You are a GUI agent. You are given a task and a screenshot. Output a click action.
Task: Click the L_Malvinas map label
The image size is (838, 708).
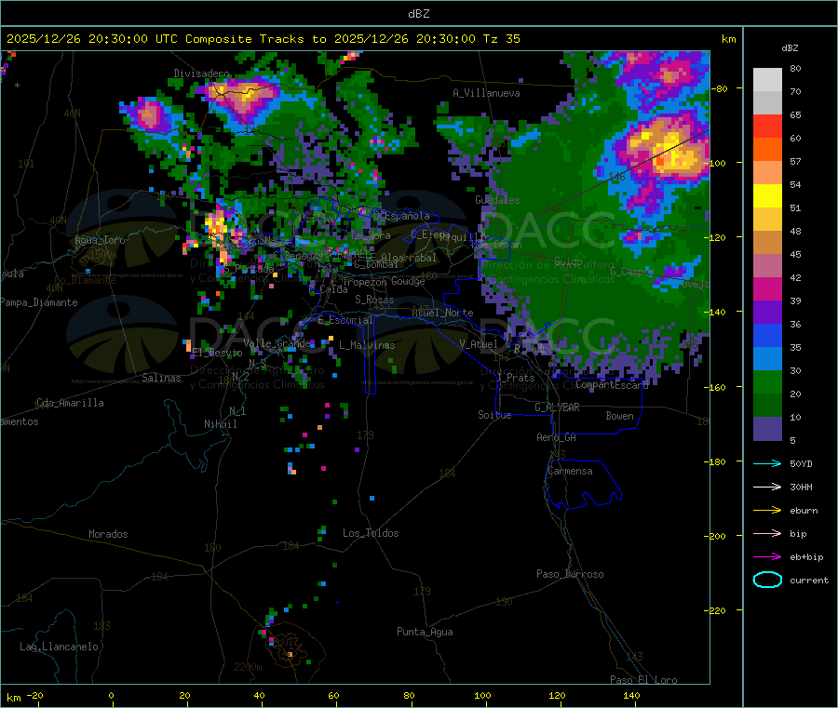[x=367, y=345]
